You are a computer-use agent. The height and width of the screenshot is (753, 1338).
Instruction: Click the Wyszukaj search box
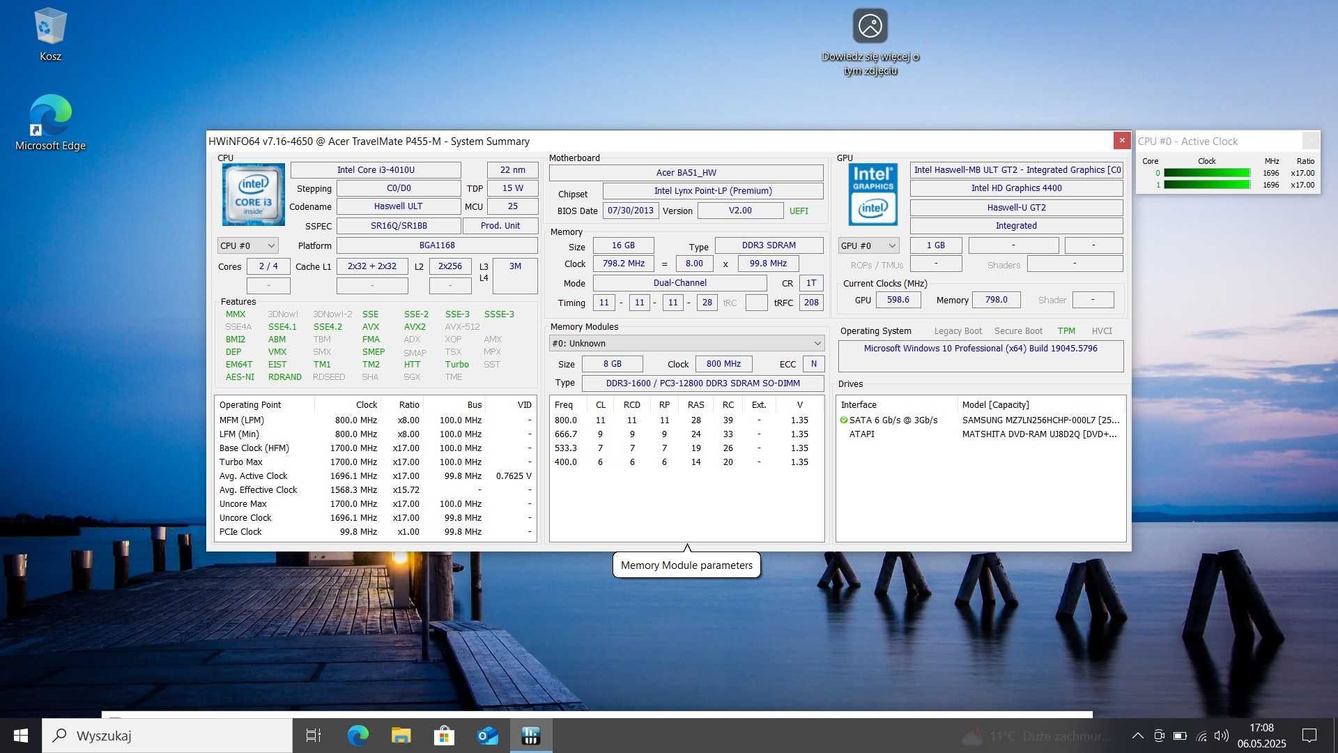coord(167,736)
